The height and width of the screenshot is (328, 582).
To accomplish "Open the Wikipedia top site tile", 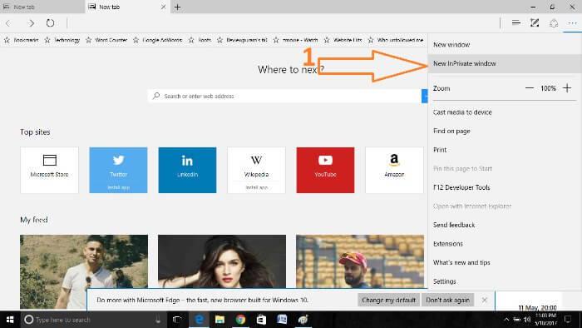I will click(256, 170).
